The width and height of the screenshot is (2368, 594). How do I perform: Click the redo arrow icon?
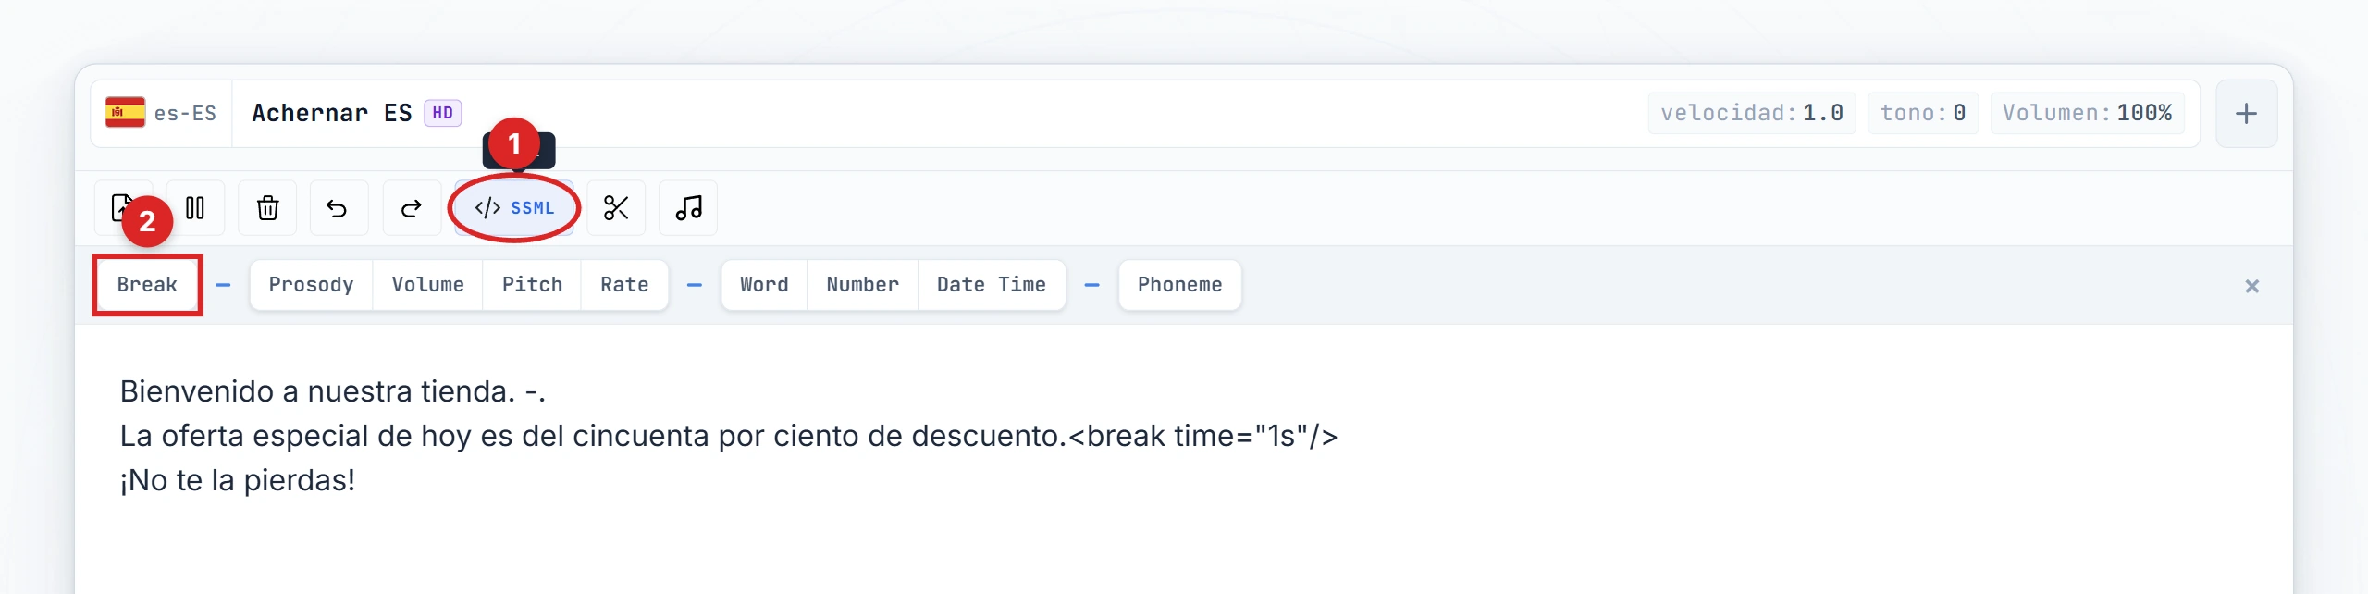tap(412, 208)
